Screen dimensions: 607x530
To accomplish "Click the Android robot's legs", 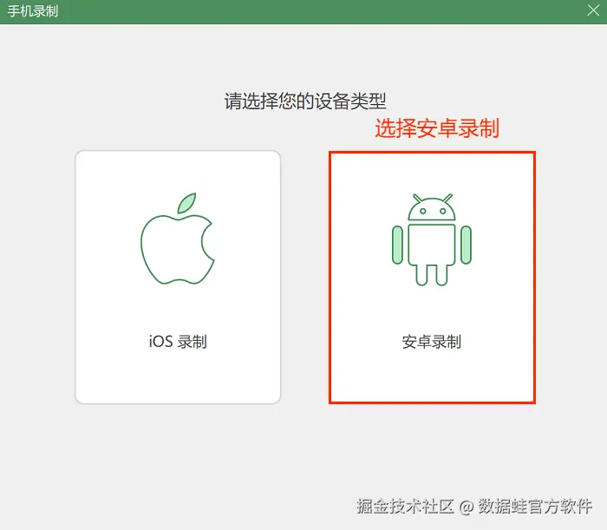I will pos(432,275).
